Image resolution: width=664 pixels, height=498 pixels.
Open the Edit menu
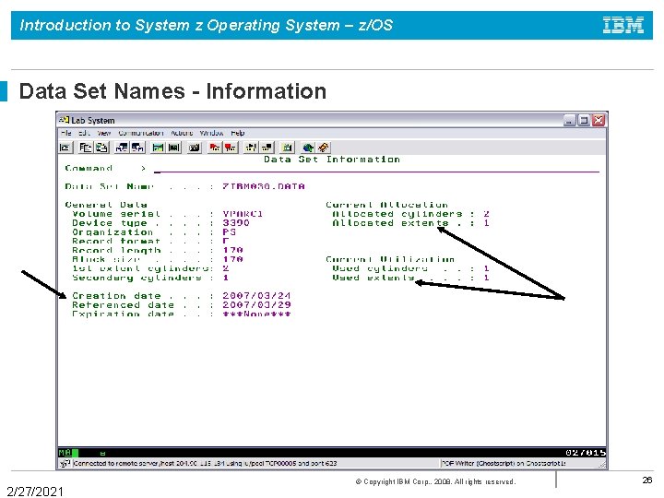[84, 133]
